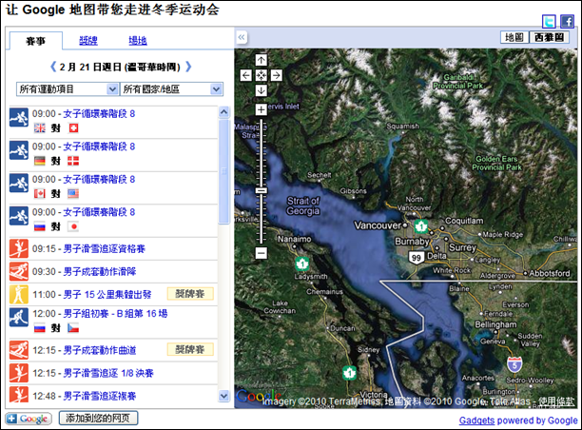Open the 使用條款 terms link on map

[556, 401]
